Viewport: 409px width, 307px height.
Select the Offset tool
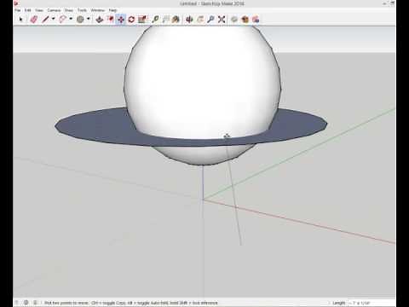[111, 20]
